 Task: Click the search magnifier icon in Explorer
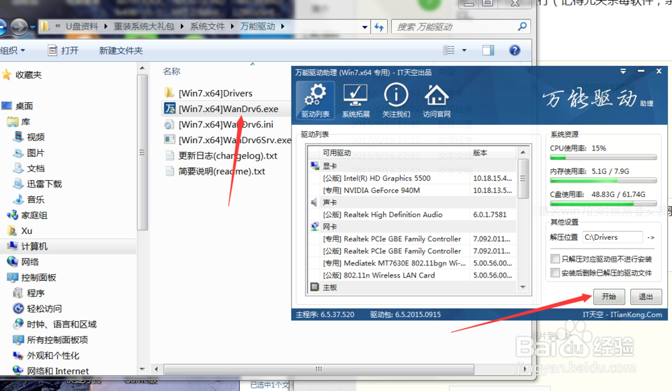[x=522, y=27]
